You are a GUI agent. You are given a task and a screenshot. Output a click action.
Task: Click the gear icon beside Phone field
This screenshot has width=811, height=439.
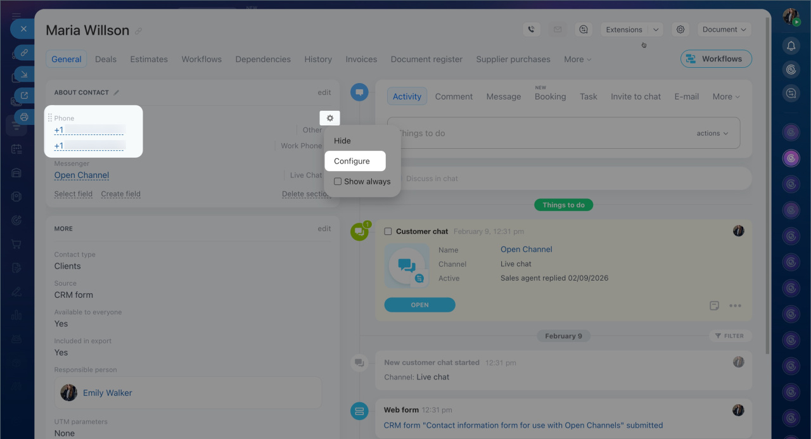(329, 118)
